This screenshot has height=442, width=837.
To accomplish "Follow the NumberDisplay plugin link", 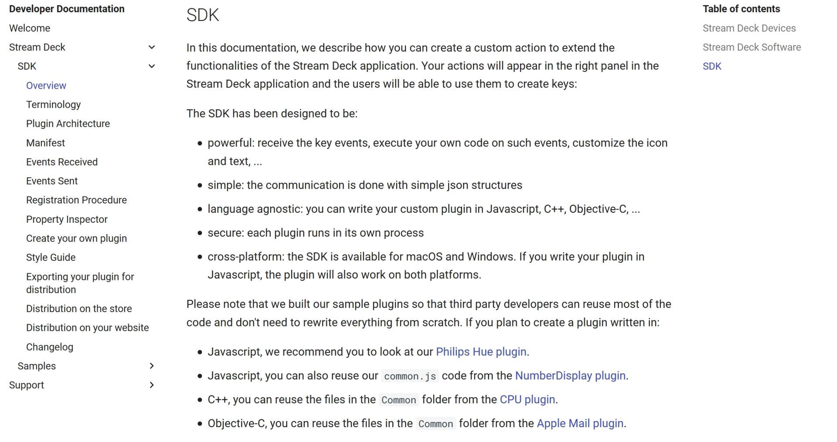I will (570, 376).
